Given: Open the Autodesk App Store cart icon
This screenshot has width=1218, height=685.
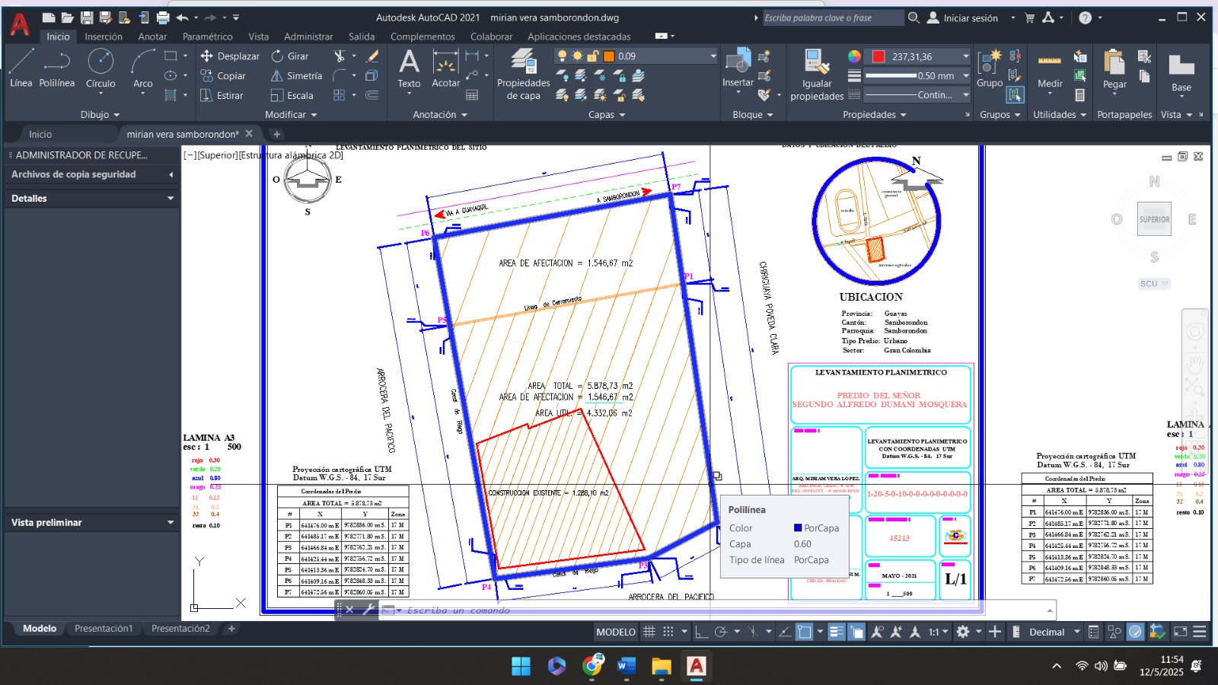Looking at the screenshot, I should coord(1030,18).
